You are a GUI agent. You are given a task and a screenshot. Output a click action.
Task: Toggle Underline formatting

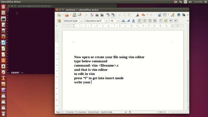coord(134,21)
